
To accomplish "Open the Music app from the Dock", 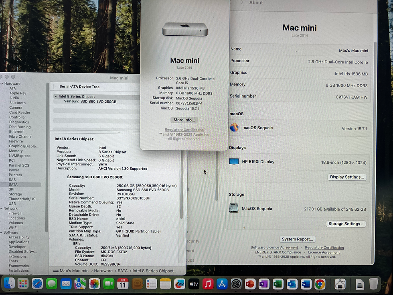I will coord(208,284).
